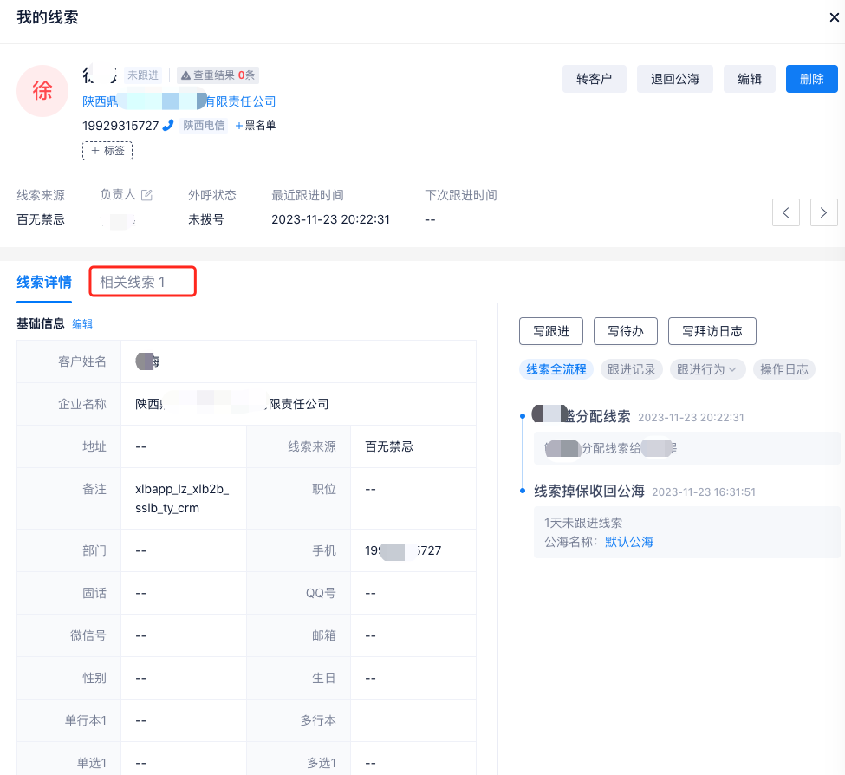This screenshot has height=775, width=845.
Task: Return lead using 退回公海 button
Action: click(674, 79)
